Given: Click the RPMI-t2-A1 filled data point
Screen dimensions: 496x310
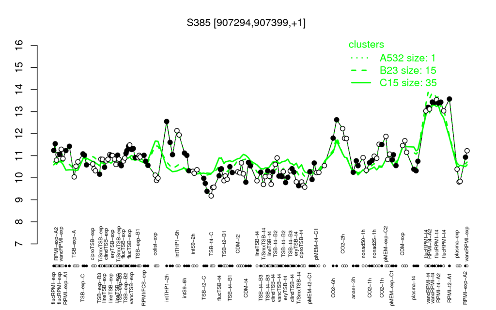Looking at the screenshot, I should click(x=449, y=99).
